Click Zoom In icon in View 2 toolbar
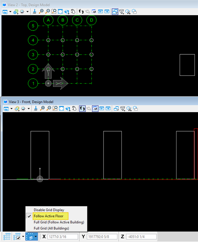This screenshot has height=242, width=198. click(x=41, y=11)
